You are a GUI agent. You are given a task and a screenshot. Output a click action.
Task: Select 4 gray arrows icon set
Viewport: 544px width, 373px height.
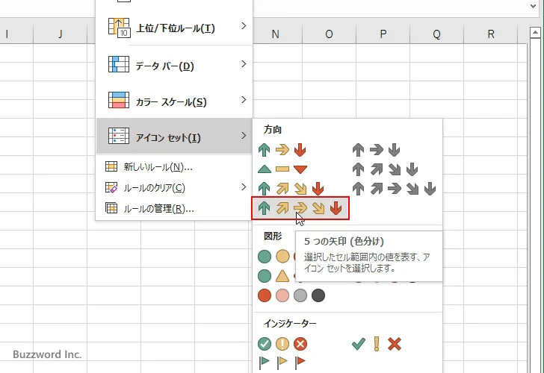click(x=385, y=169)
